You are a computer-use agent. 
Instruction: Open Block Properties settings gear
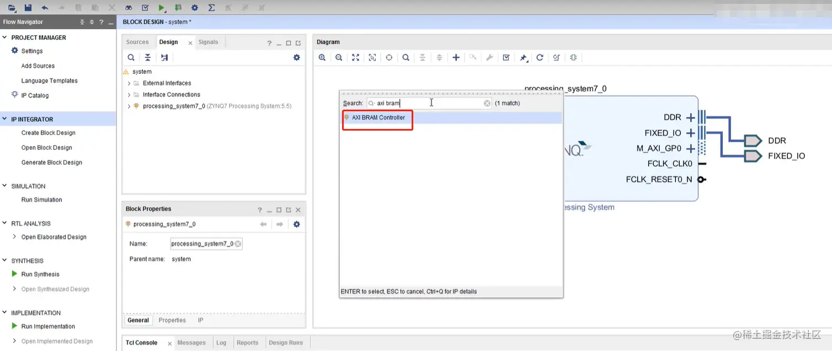[296, 224]
